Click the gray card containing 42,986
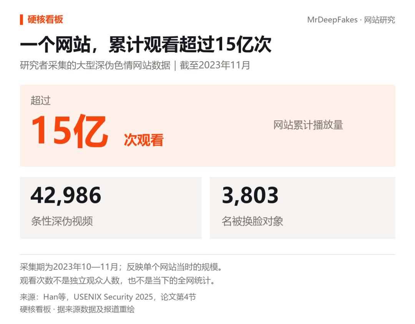415x324 pixels. pyautogui.click(x=111, y=208)
